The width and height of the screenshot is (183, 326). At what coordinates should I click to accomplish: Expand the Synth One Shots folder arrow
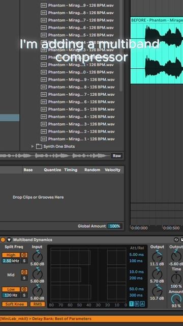coord(33,146)
